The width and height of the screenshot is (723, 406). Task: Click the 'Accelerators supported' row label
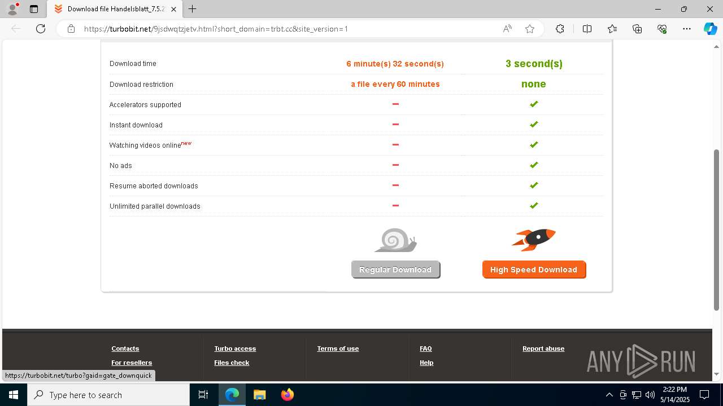(145, 105)
